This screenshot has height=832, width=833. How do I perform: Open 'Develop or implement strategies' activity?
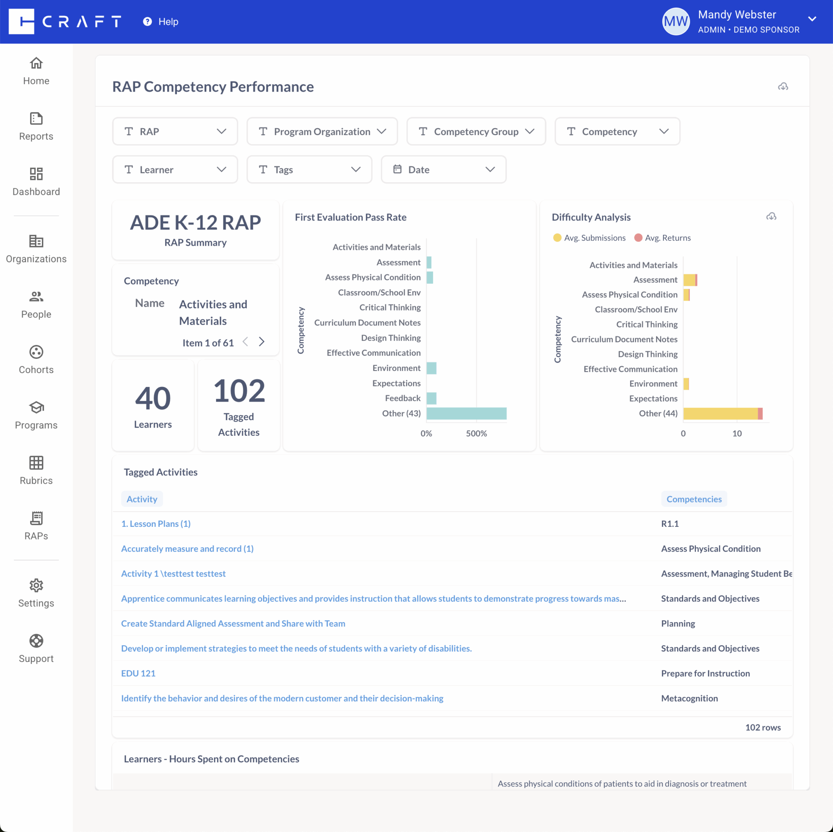coord(296,649)
